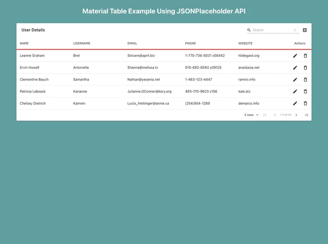Click username Karianne
The width and height of the screenshot is (328, 244).
pyautogui.click(x=80, y=91)
